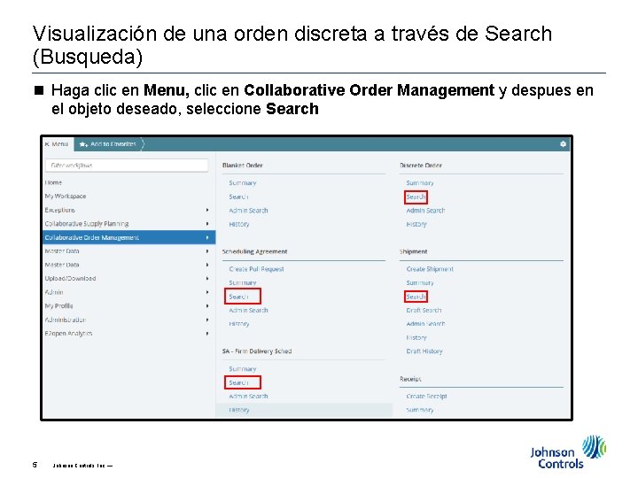This screenshot has height=478, width=638.
Task: Open Summary under Scheduling Agreement
Action: pyautogui.click(x=243, y=282)
